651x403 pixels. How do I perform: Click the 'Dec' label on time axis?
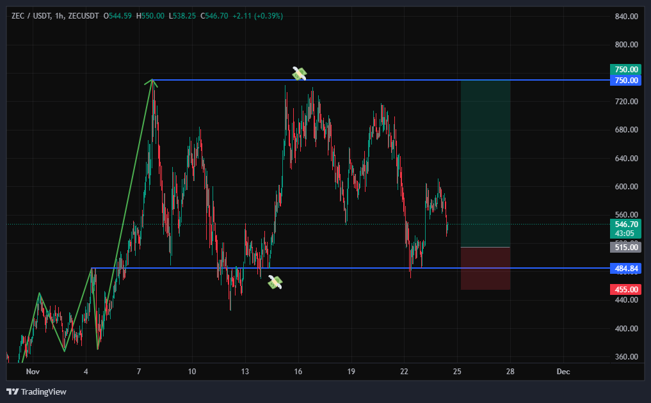(563, 371)
